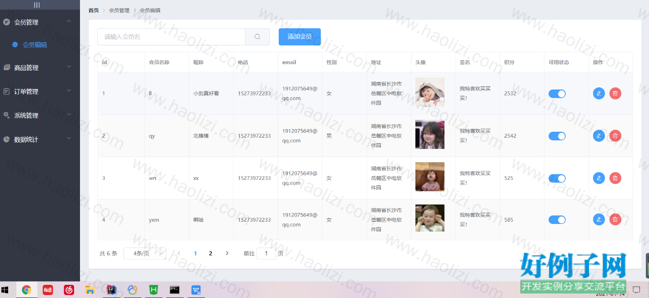Delete member qy with the trash icon

coord(615,135)
